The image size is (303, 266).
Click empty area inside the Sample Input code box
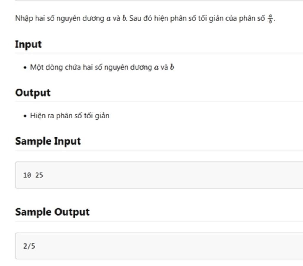[178, 175]
